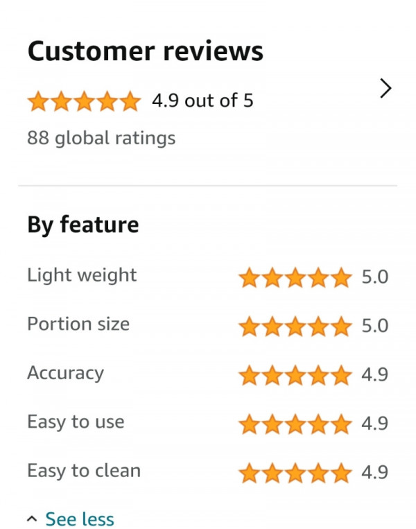Click the 5.0 score next to Light weight

click(x=375, y=277)
